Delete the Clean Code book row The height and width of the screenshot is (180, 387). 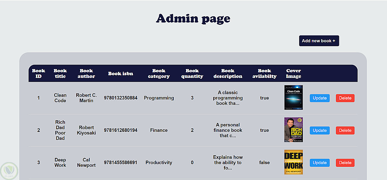[345, 98]
